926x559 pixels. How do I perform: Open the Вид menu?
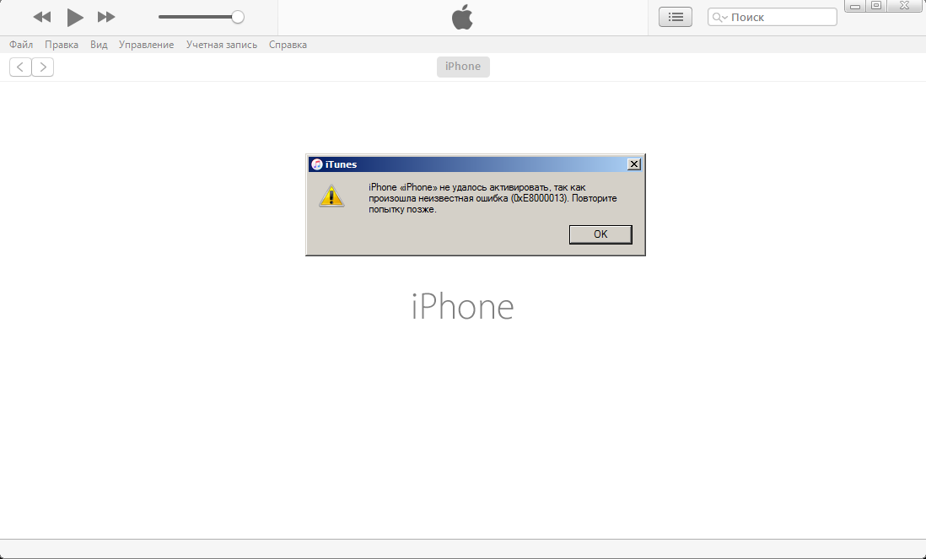coord(99,45)
